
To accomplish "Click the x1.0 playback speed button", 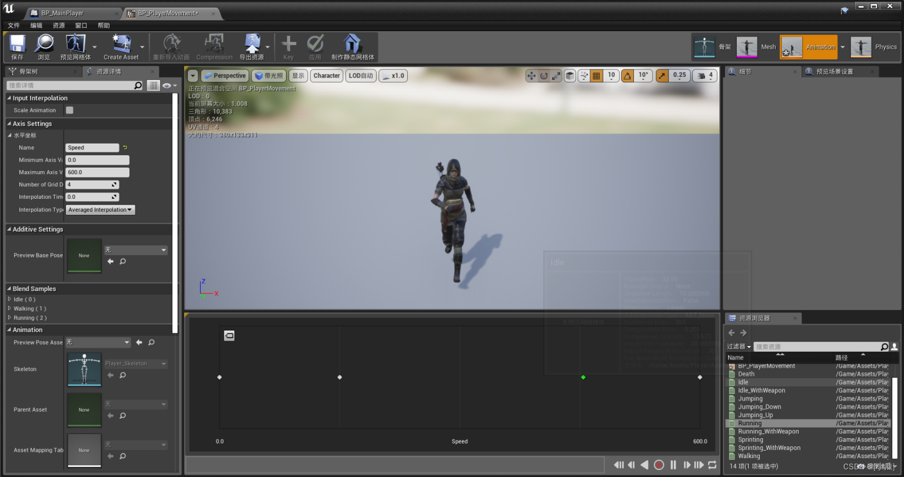I will click(x=393, y=75).
